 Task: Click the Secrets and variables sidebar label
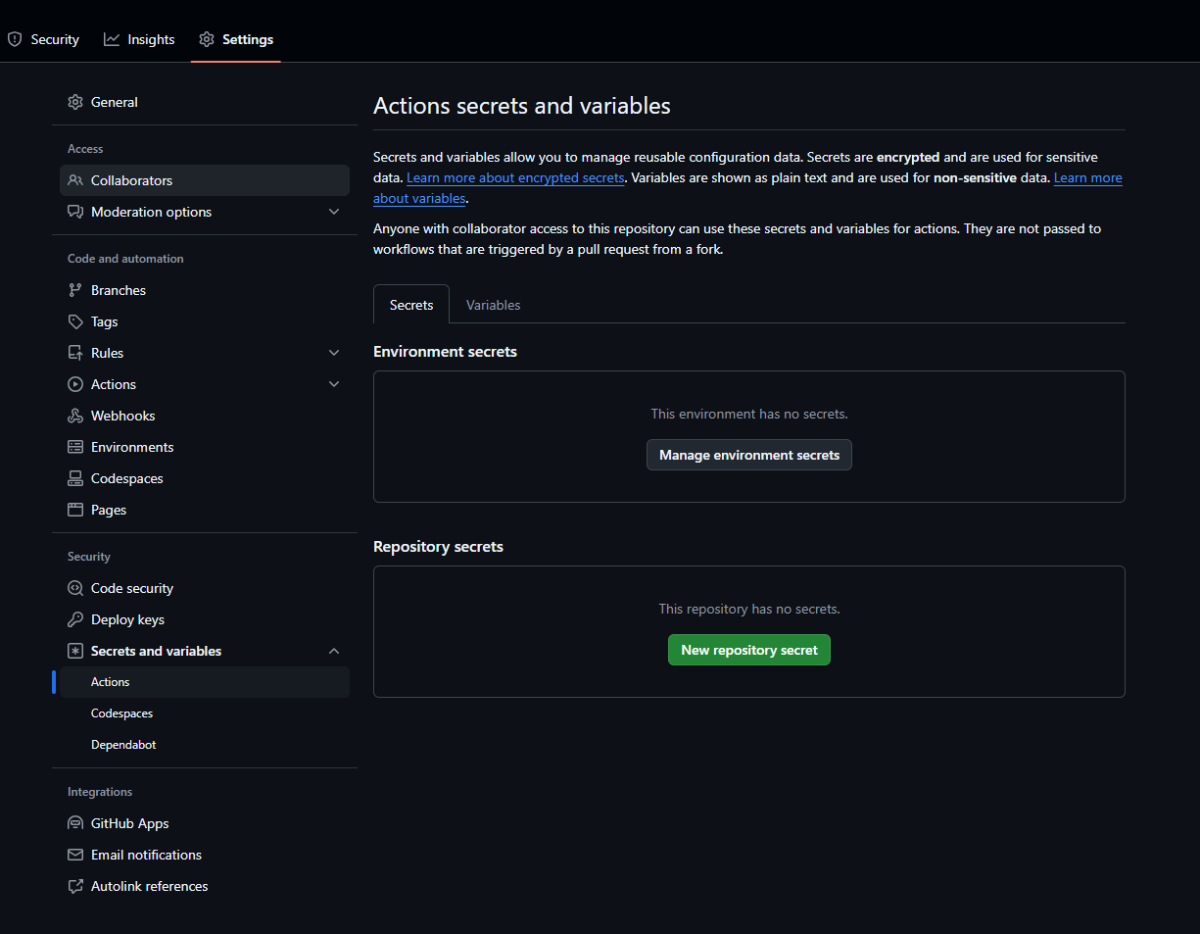click(156, 651)
